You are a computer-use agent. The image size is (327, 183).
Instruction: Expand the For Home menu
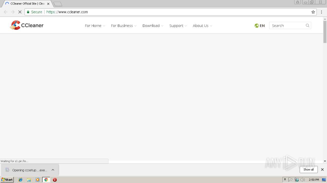pos(95,26)
